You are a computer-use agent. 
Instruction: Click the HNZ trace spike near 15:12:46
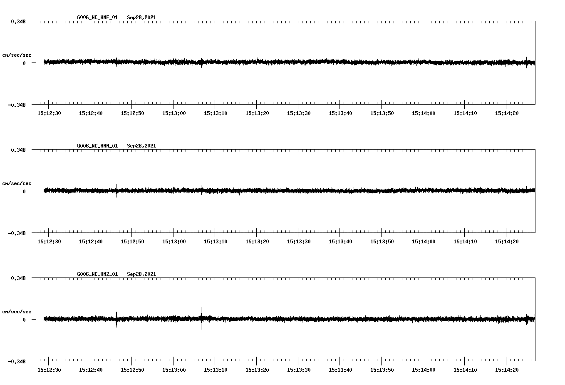(x=116, y=319)
